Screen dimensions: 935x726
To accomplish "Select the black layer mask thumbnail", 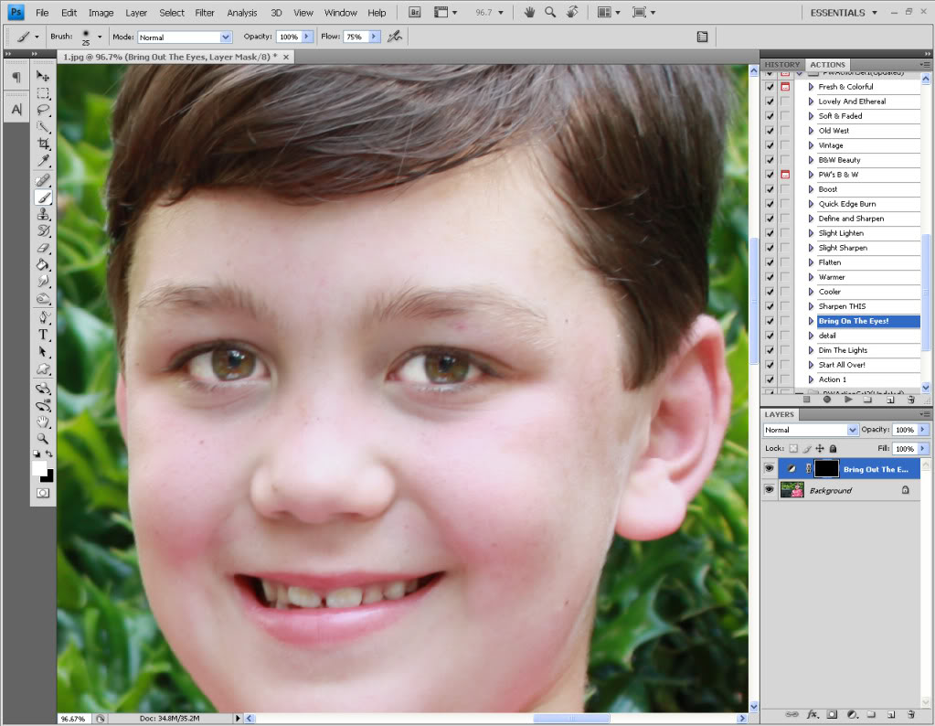I will pyautogui.click(x=826, y=469).
